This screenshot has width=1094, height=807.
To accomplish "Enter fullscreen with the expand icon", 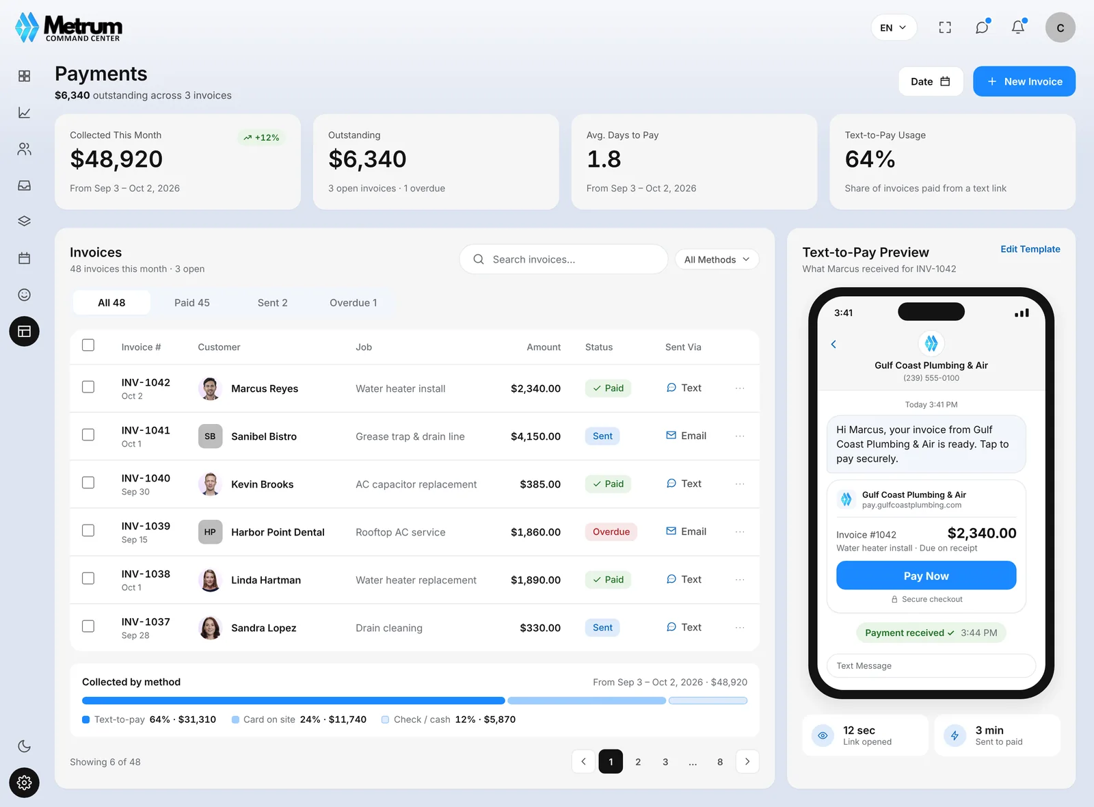I will pos(945,27).
